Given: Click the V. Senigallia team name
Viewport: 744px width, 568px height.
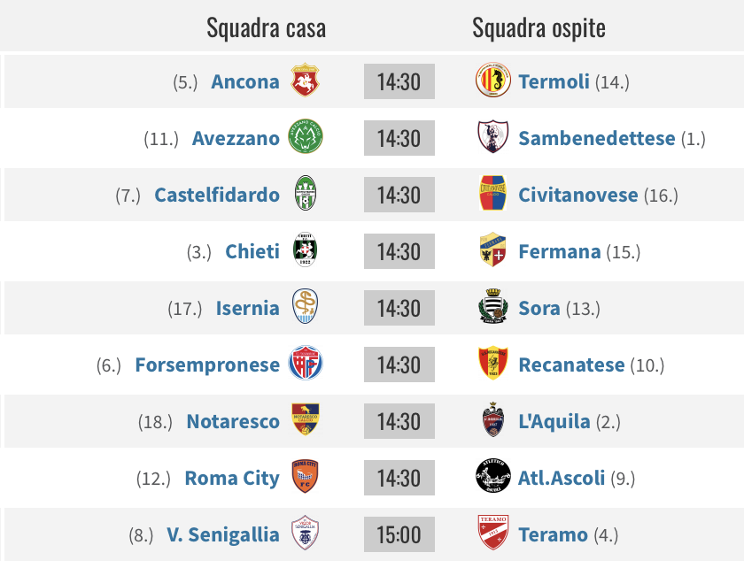Looking at the screenshot, I should coord(223,534).
